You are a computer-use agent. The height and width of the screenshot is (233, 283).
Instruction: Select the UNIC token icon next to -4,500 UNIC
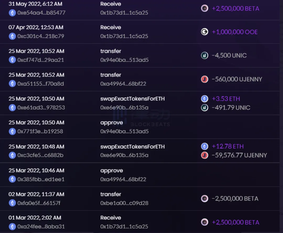[x=204, y=55]
